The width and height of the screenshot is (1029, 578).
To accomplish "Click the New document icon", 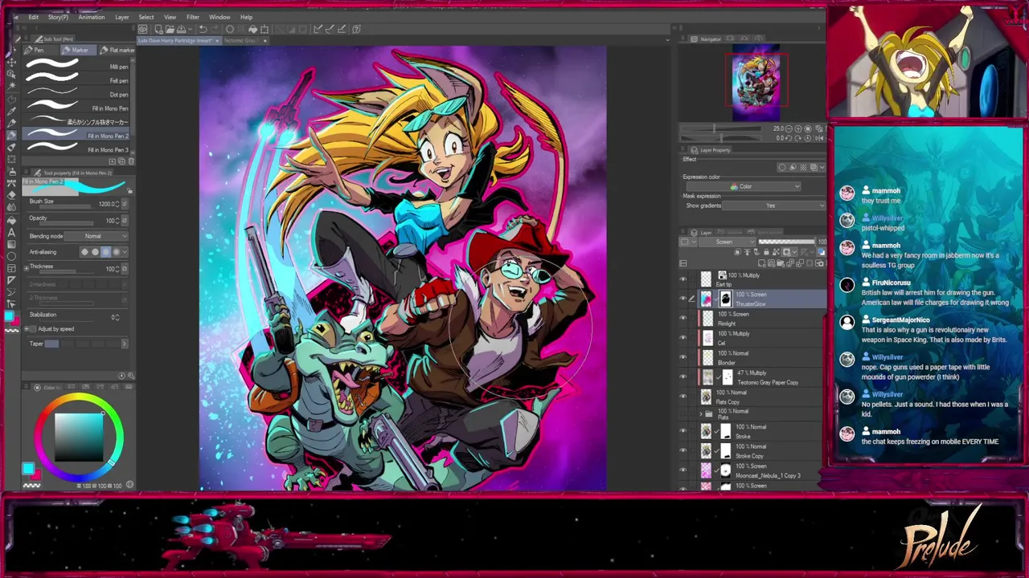I will (x=159, y=29).
